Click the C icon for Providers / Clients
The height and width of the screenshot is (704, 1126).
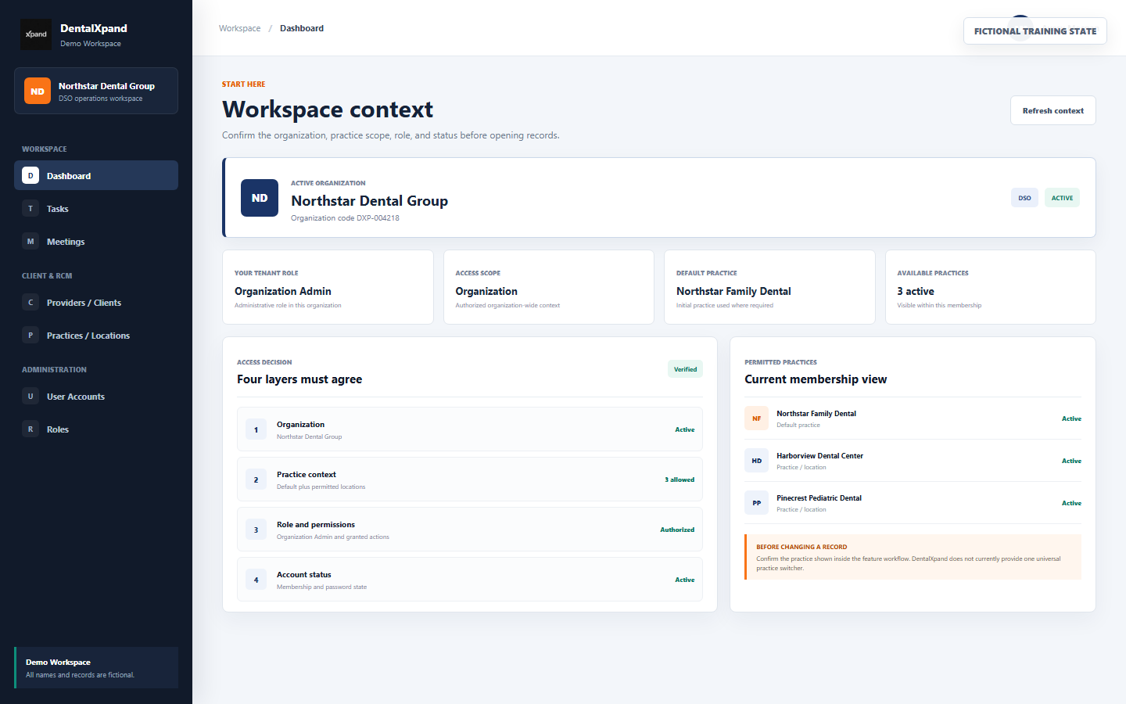[x=30, y=303]
